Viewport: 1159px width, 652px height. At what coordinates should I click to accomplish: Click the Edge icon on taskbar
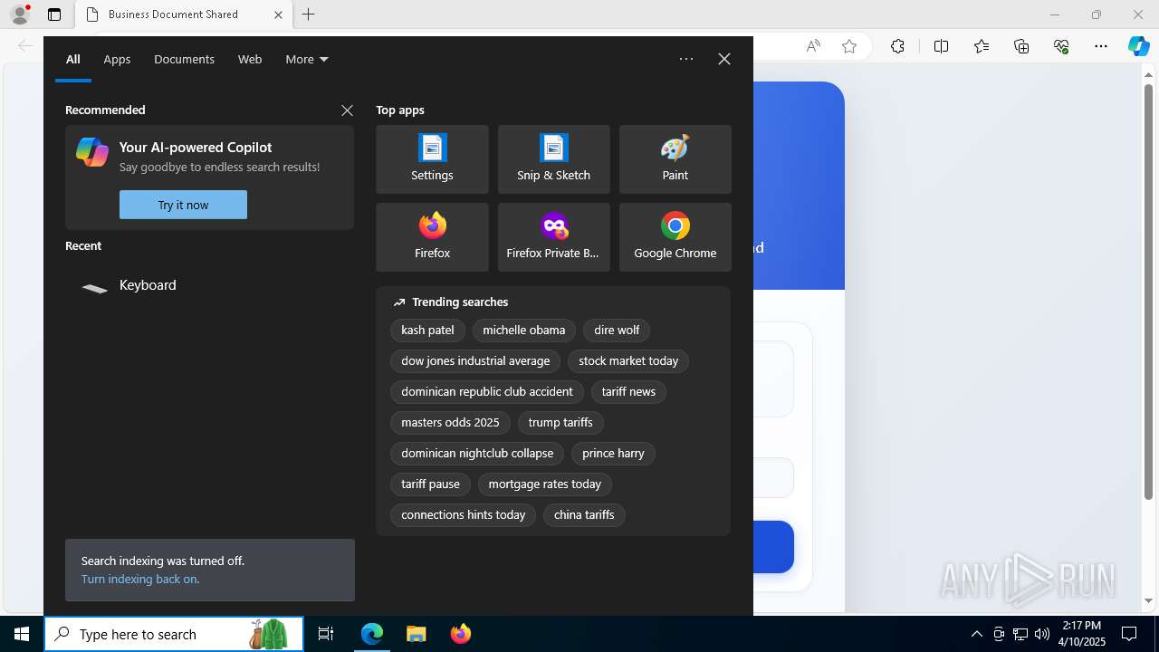click(x=372, y=634)
